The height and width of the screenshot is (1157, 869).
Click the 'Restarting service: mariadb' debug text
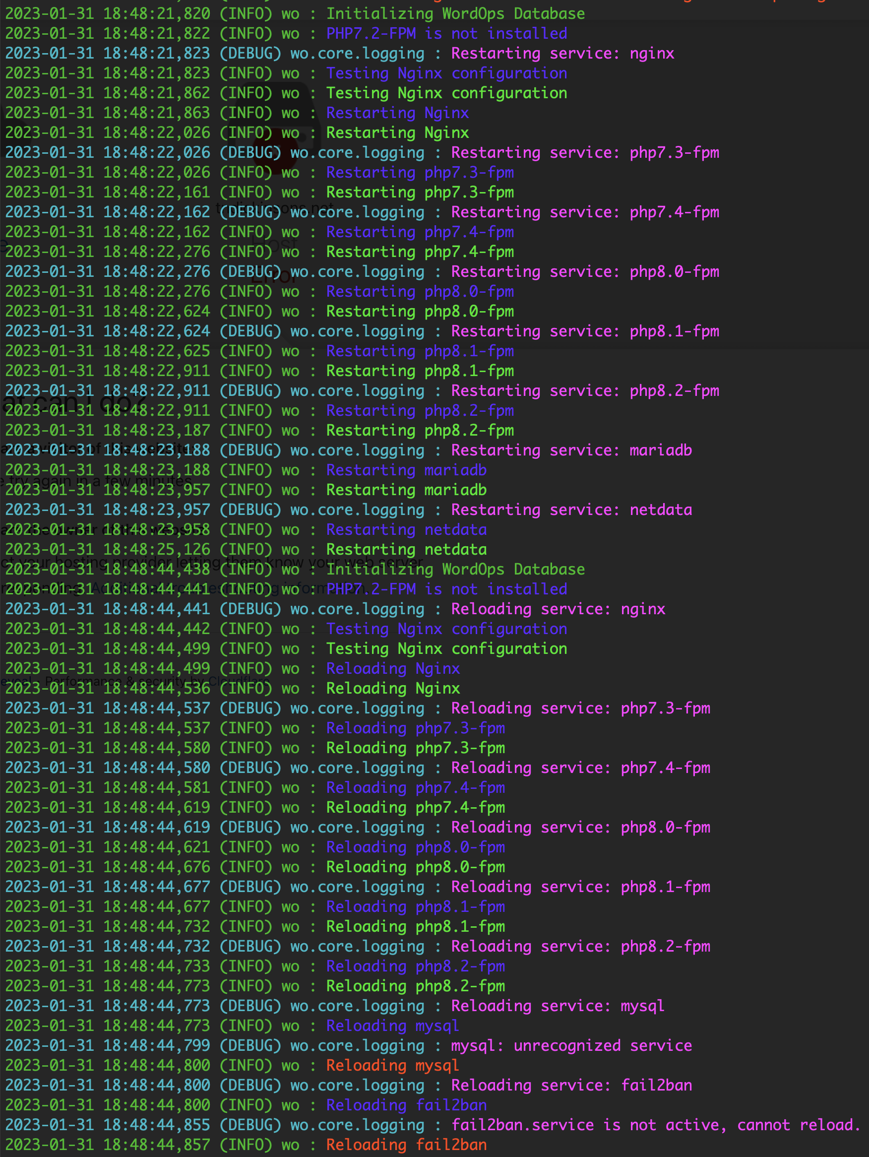click(x=571, y=450)
